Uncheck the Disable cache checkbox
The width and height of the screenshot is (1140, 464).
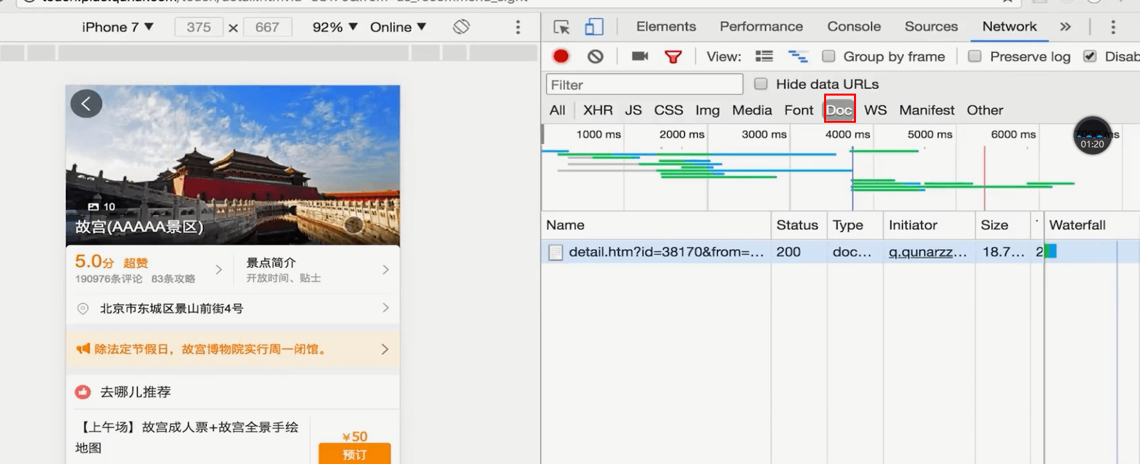coord(1090,56)
